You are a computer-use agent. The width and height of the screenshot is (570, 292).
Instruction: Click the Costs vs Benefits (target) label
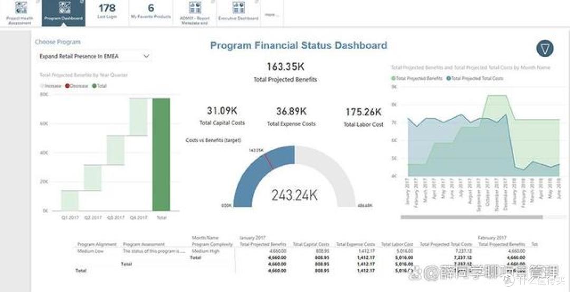click(213, 140)
